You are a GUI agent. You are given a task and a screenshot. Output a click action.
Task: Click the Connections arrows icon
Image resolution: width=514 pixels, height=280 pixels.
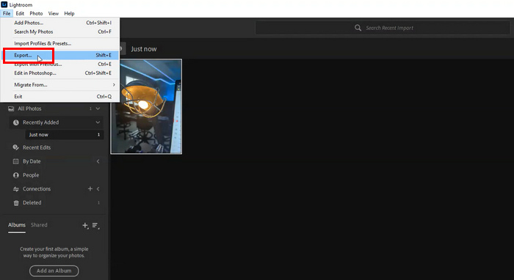(15, 189)
